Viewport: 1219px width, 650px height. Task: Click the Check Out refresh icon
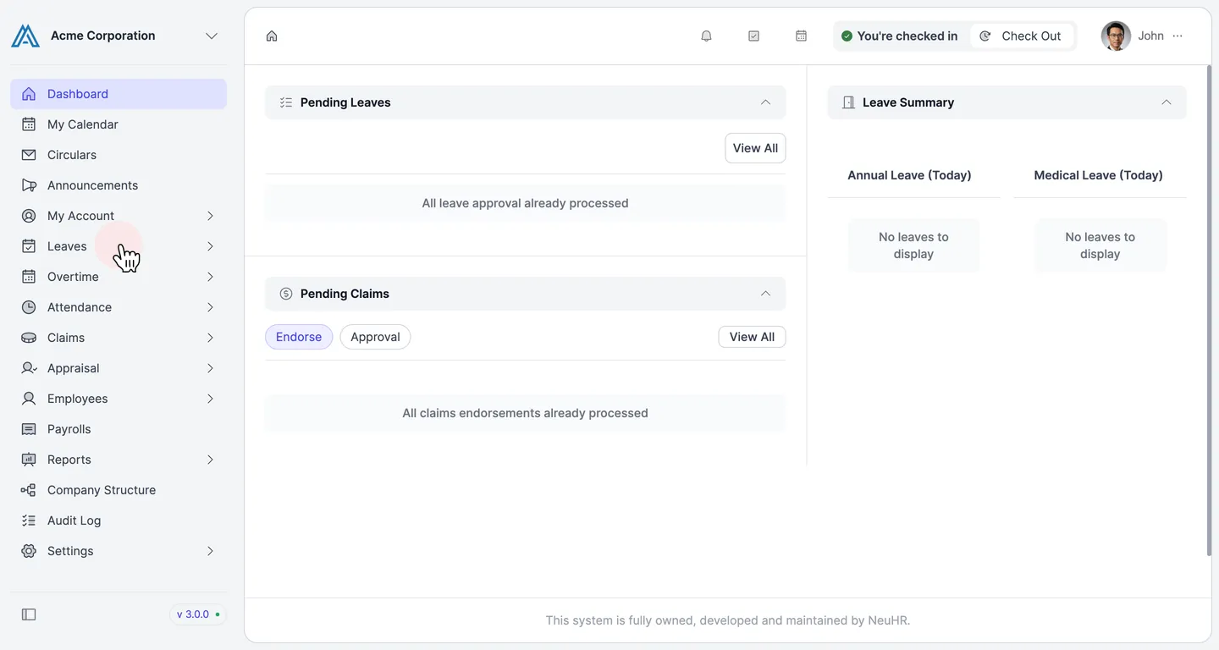(985, 36)
